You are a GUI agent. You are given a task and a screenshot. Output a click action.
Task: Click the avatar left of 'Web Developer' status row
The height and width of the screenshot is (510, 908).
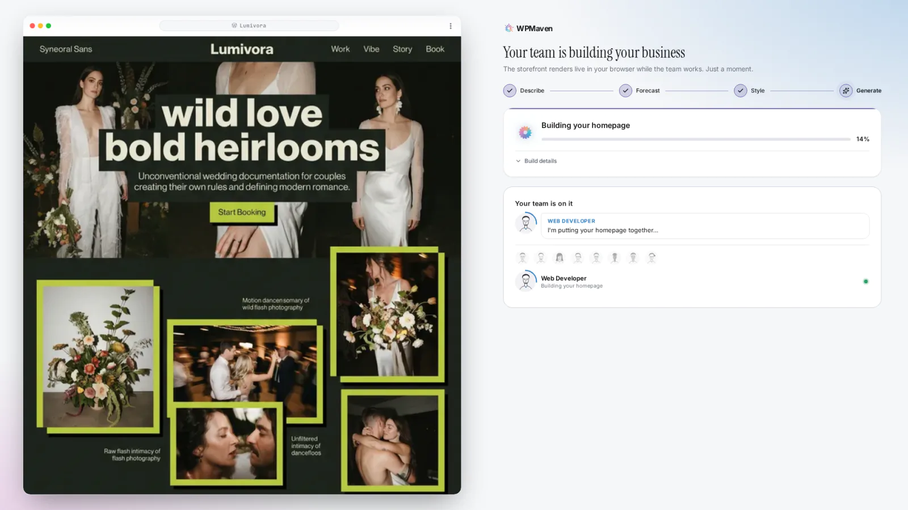pyautogui.click(x=526, y=281)
